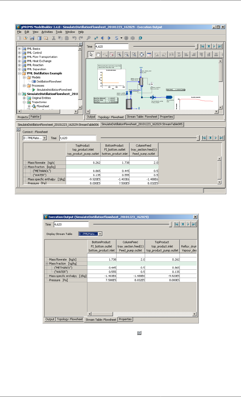Click the rotate right icon in flowsheet toolbar
The image size is (241, 397).
coord(164,55)
